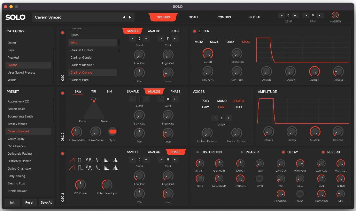
Task: Click the Amplitude Sustain knob
Action: coord(315,132)
